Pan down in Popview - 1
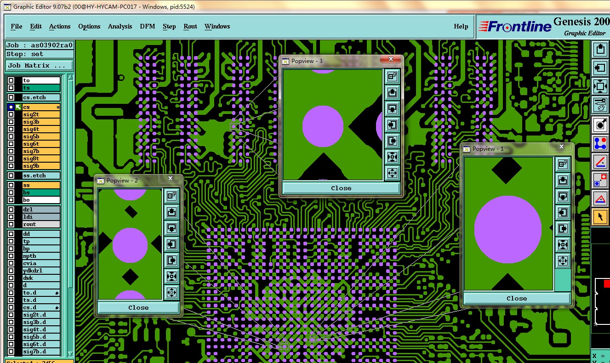The height and width of the screenshot is (363, 610). point(563,196)
